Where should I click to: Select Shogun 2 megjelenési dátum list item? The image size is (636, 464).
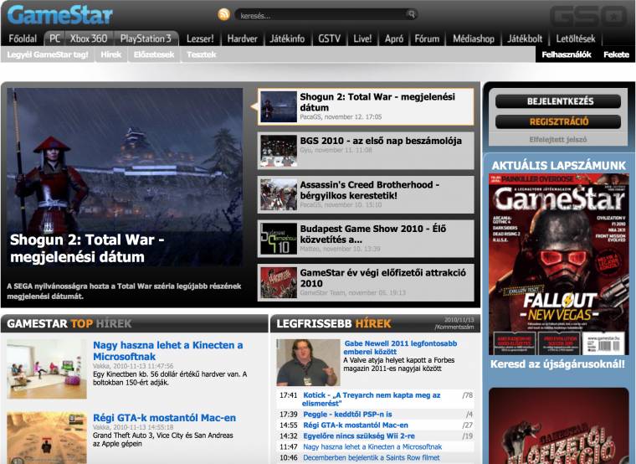[x=366, y=106]
